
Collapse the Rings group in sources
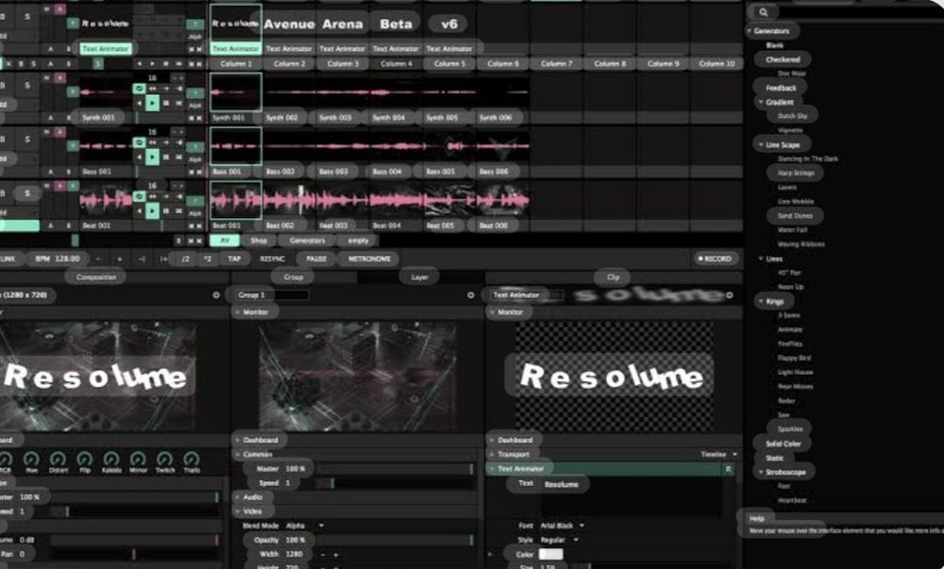(x=761, y=301)
